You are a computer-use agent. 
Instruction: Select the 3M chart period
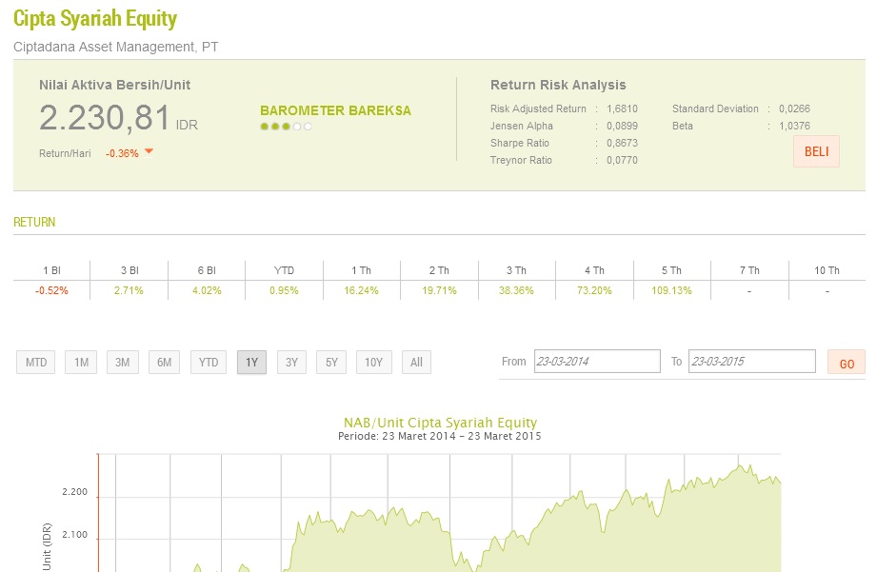pyautogui.click(x=123, y=363)
